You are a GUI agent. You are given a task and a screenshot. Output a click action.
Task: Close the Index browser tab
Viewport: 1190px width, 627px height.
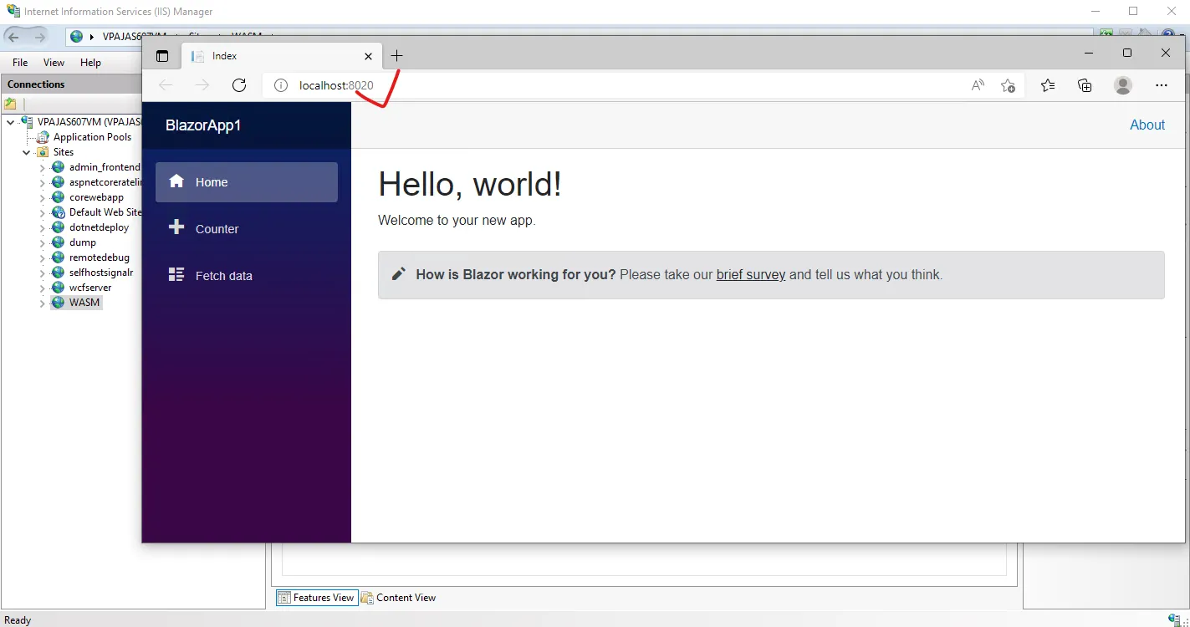368,56
